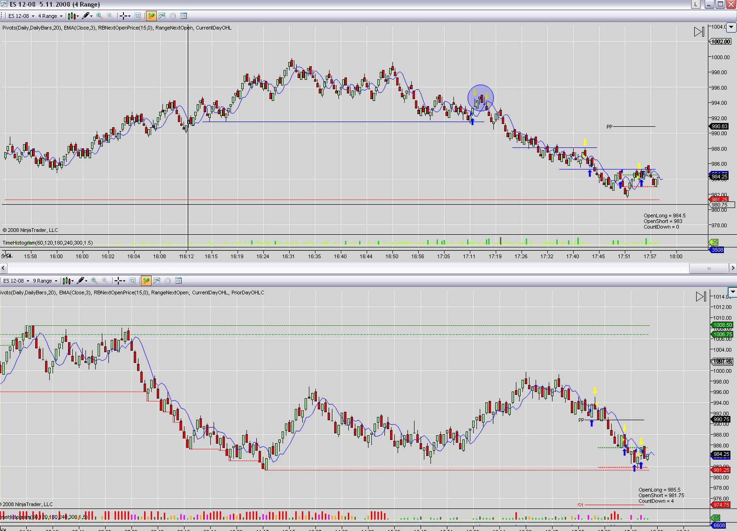Image resolution: width=737 pixels, height=531 pixels.
Task: Open the zoom frame tool in top chart
Action: tap(138, 16)
